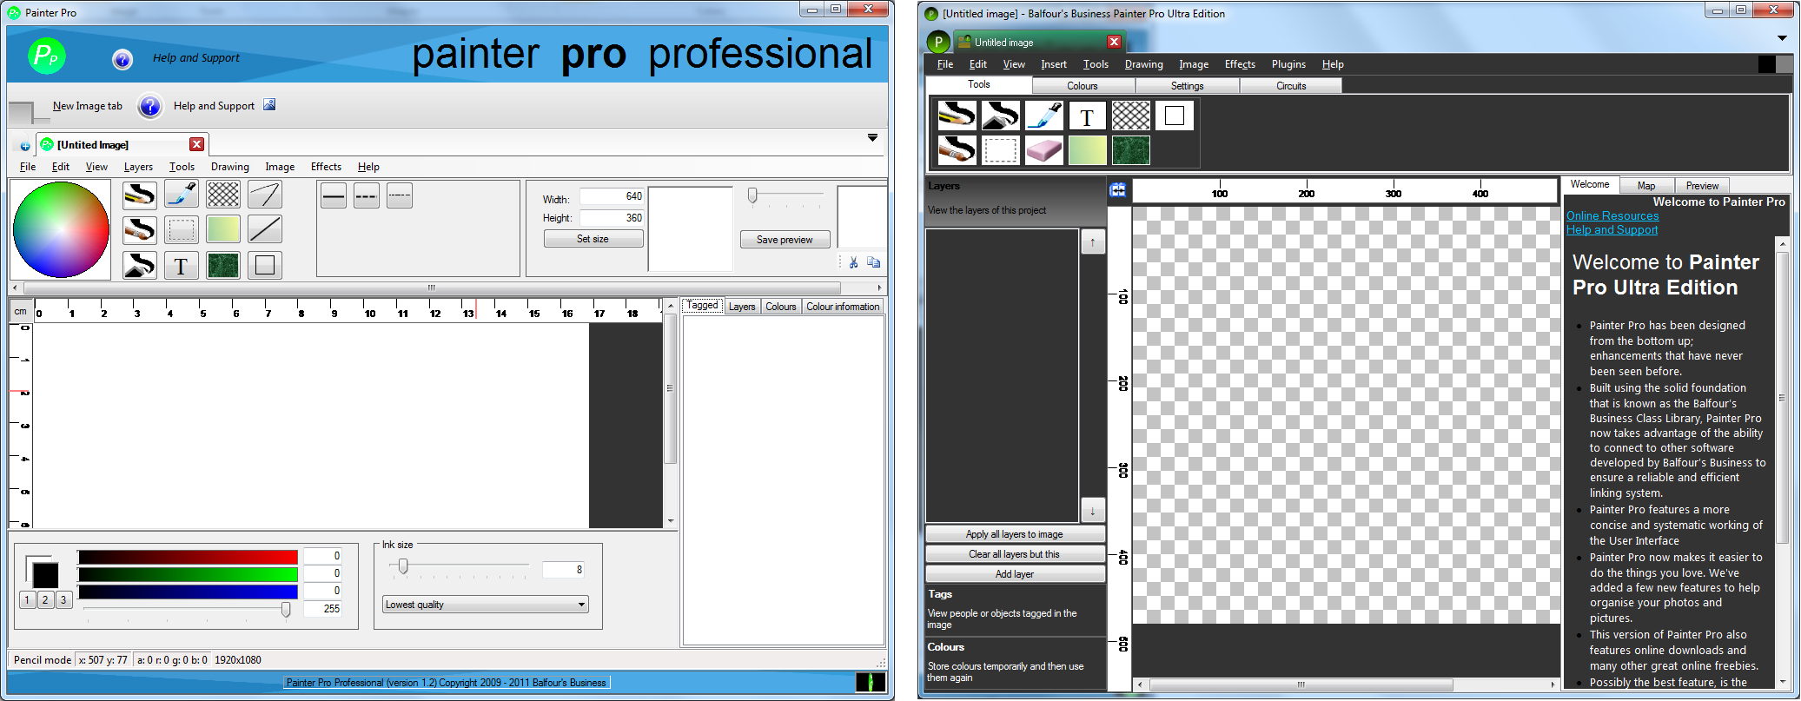Pick the paintbrush tool in Painter Pro Professional

click(x=139, y=230)
